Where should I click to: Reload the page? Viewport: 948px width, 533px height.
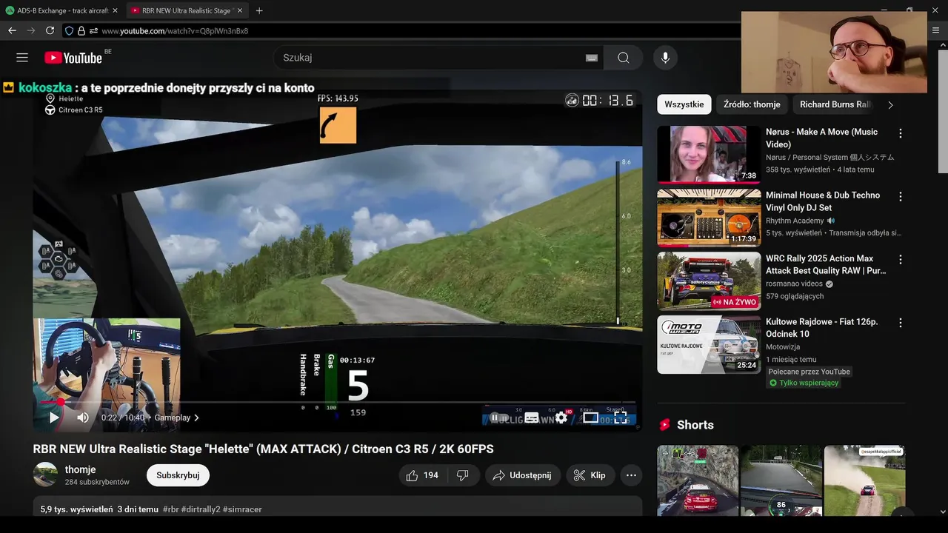[x=50, y=30]
